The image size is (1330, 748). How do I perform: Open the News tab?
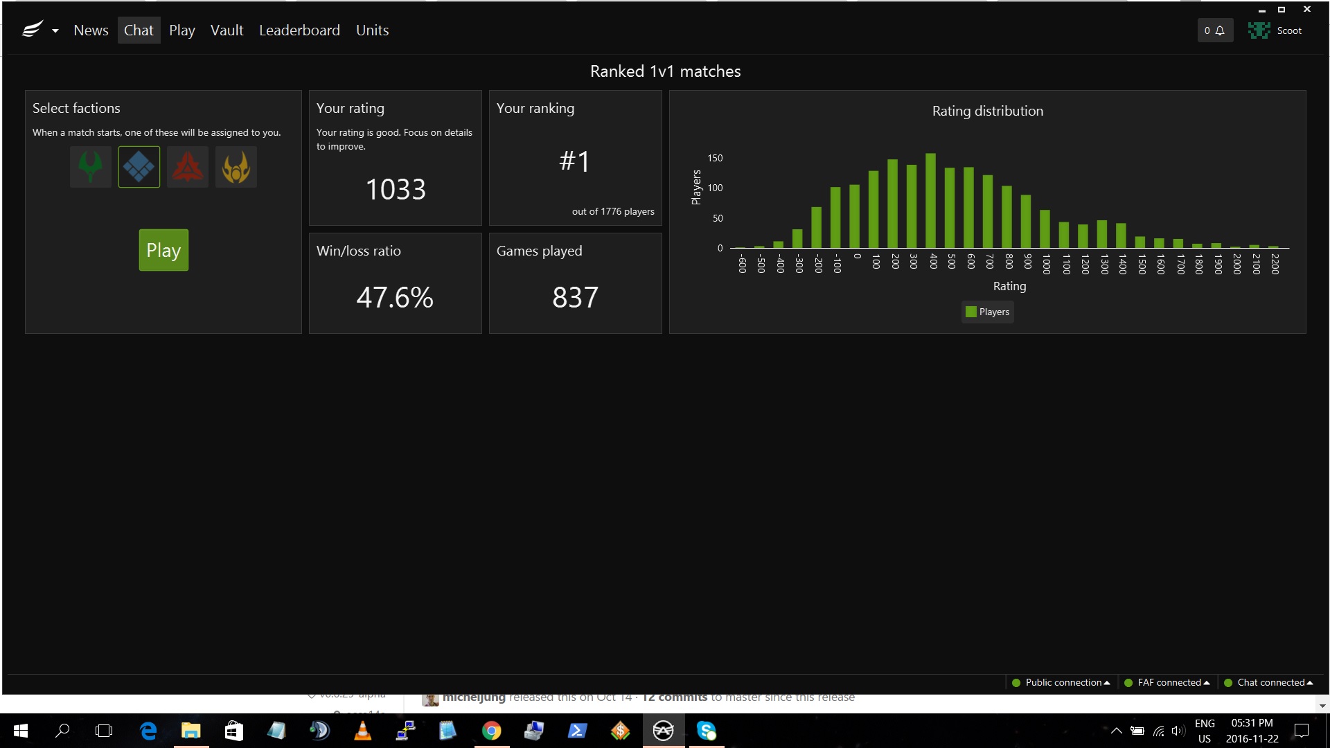click(x=91, y=30)
